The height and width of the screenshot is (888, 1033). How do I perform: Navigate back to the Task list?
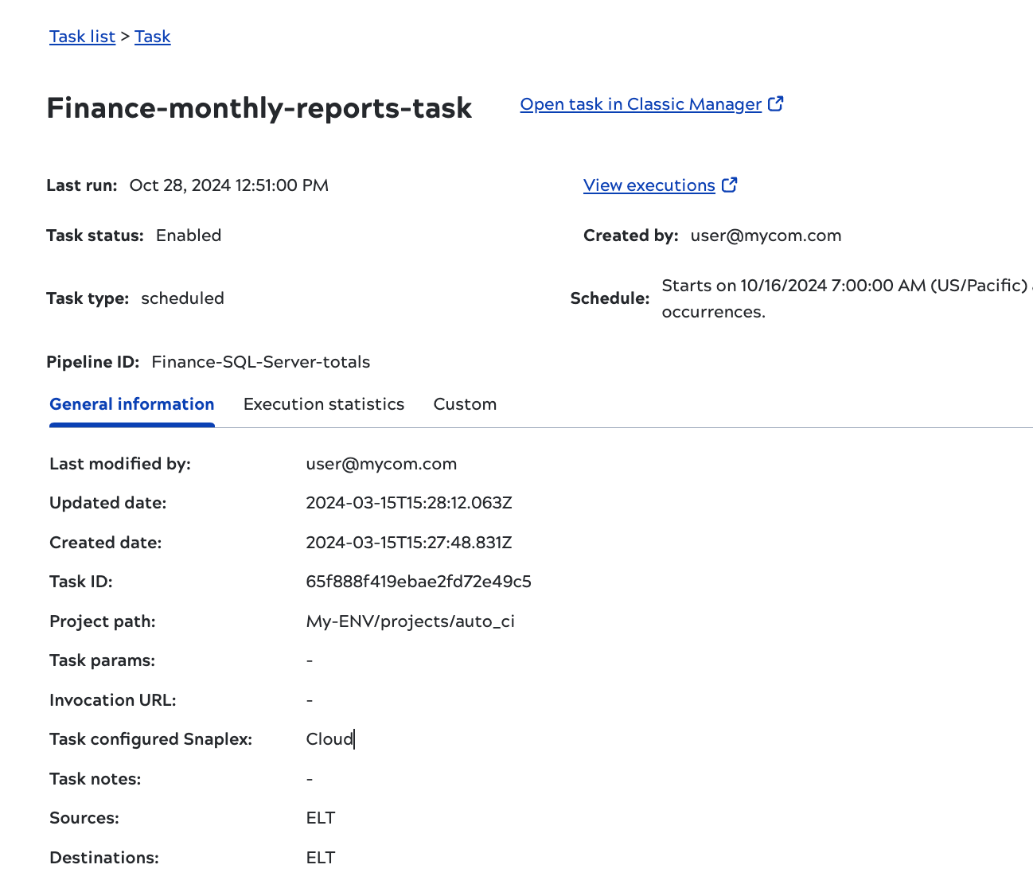[82, 37]
